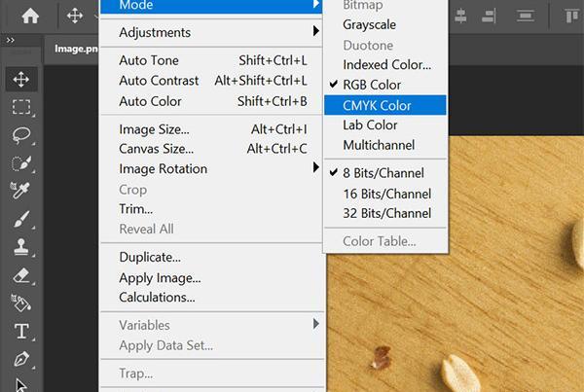The height and width of the screenshot is (392, 584).
Task: Click the Home icon in options bar
Action: pos(30,16)
